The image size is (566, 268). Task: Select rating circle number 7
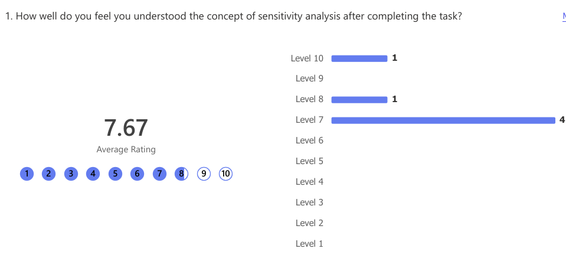pyautogui.click(x=159, y=174)
